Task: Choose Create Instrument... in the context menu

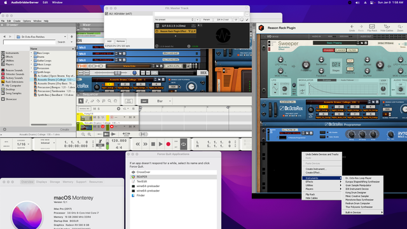Action: (316, 169)
